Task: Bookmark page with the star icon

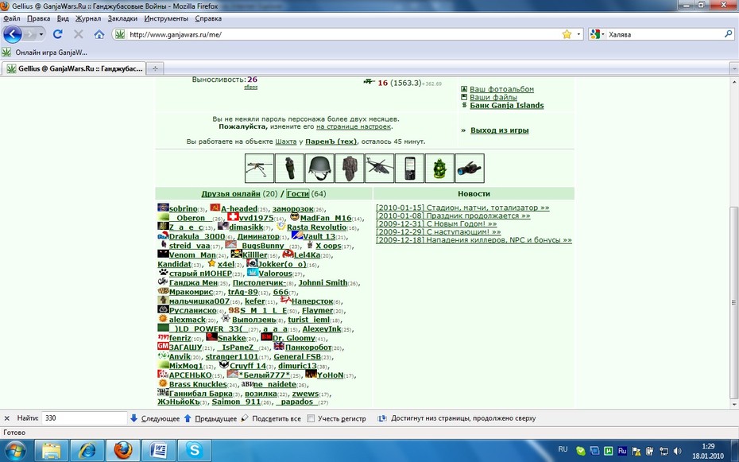Action: pyautogui.click(x=567, y=34)
